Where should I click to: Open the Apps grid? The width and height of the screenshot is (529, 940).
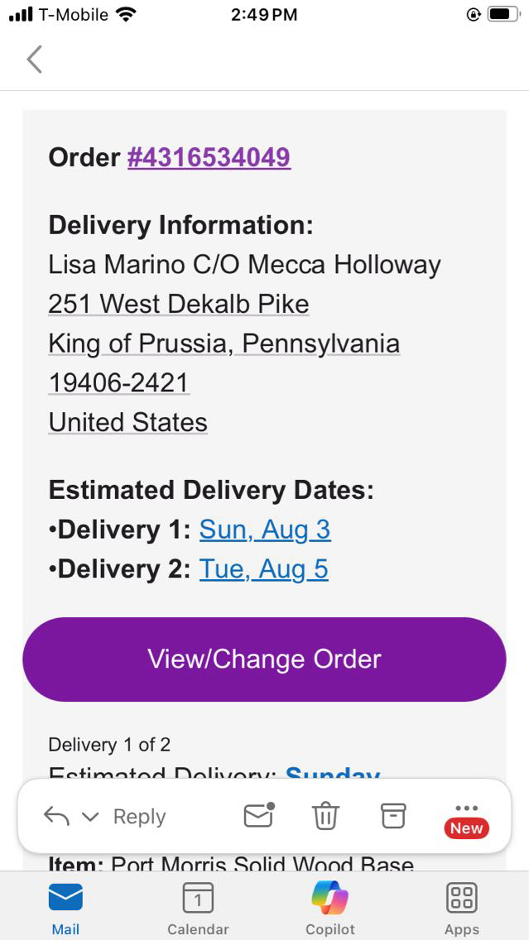[461, 906]
